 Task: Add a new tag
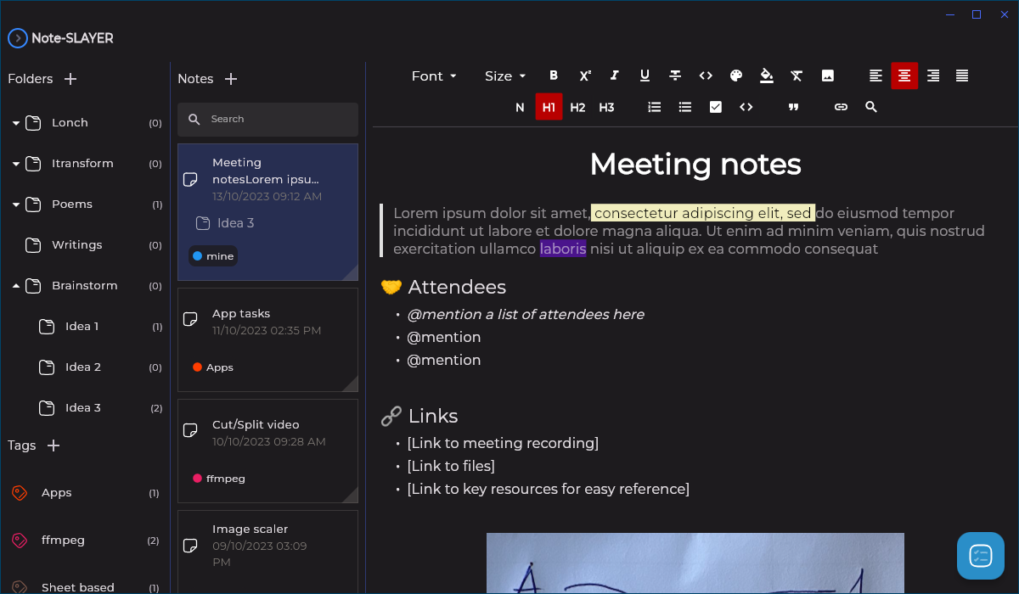(x=53, y=445)
